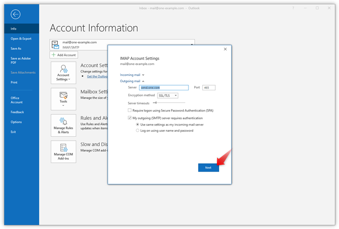This screenshot has width=339, height=229.
Task: Enable Require logon using Secure Password Authentication
Action: point(130,110)
